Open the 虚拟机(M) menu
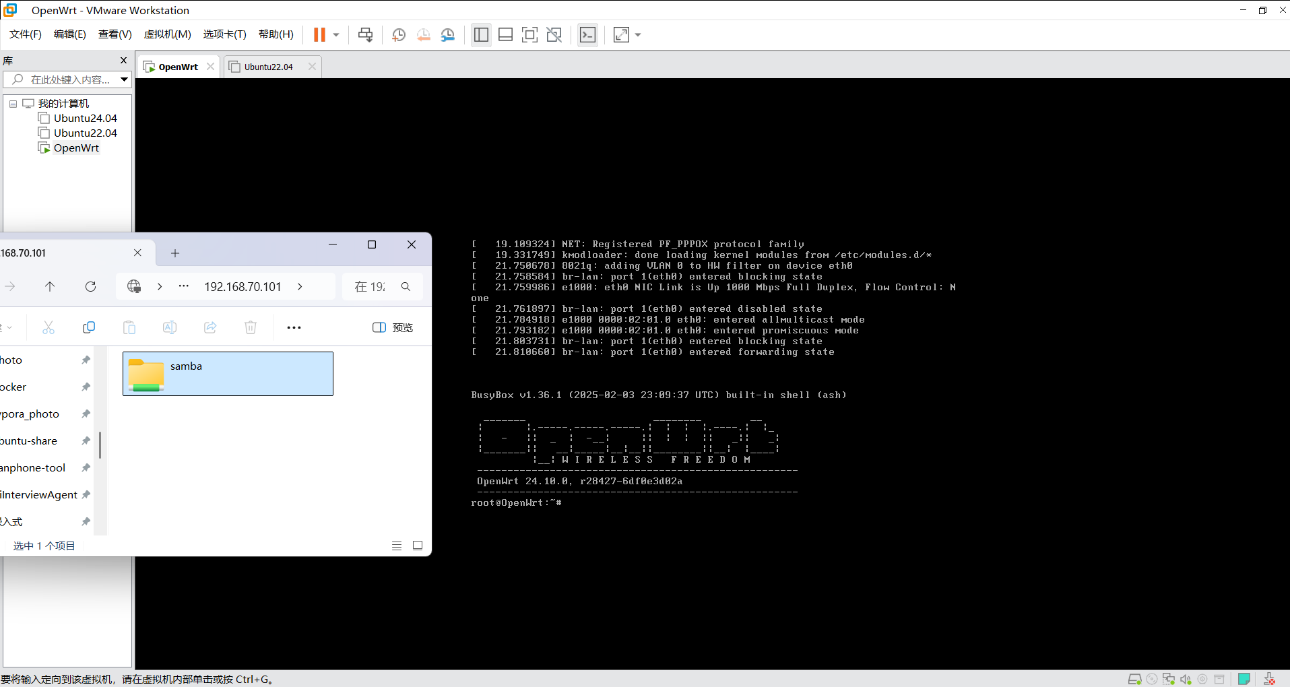 [x=168, y=34]
